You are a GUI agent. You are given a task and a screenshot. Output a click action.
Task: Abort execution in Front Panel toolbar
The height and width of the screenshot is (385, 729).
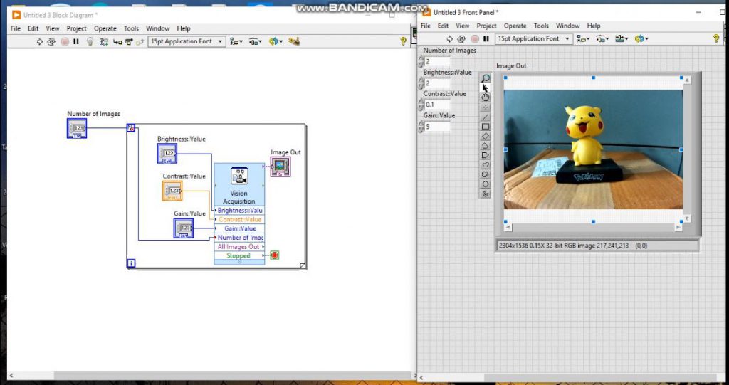coord(475,39)
